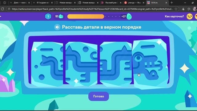
Task: View site info lock icon
Action: point(9,9)
